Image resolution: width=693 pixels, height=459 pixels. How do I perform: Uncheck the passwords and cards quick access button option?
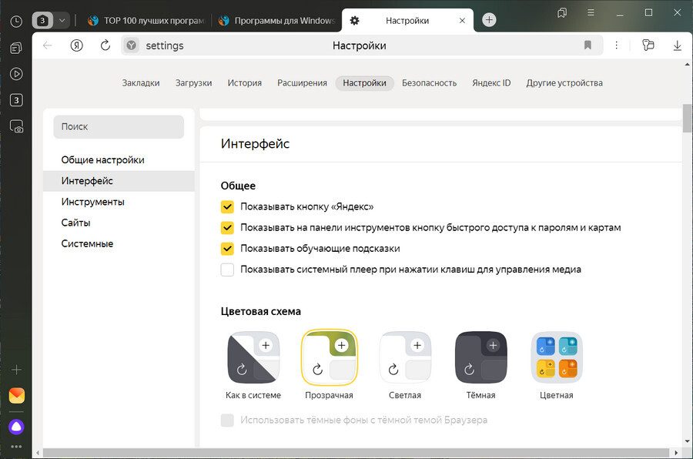click(227, 228)
